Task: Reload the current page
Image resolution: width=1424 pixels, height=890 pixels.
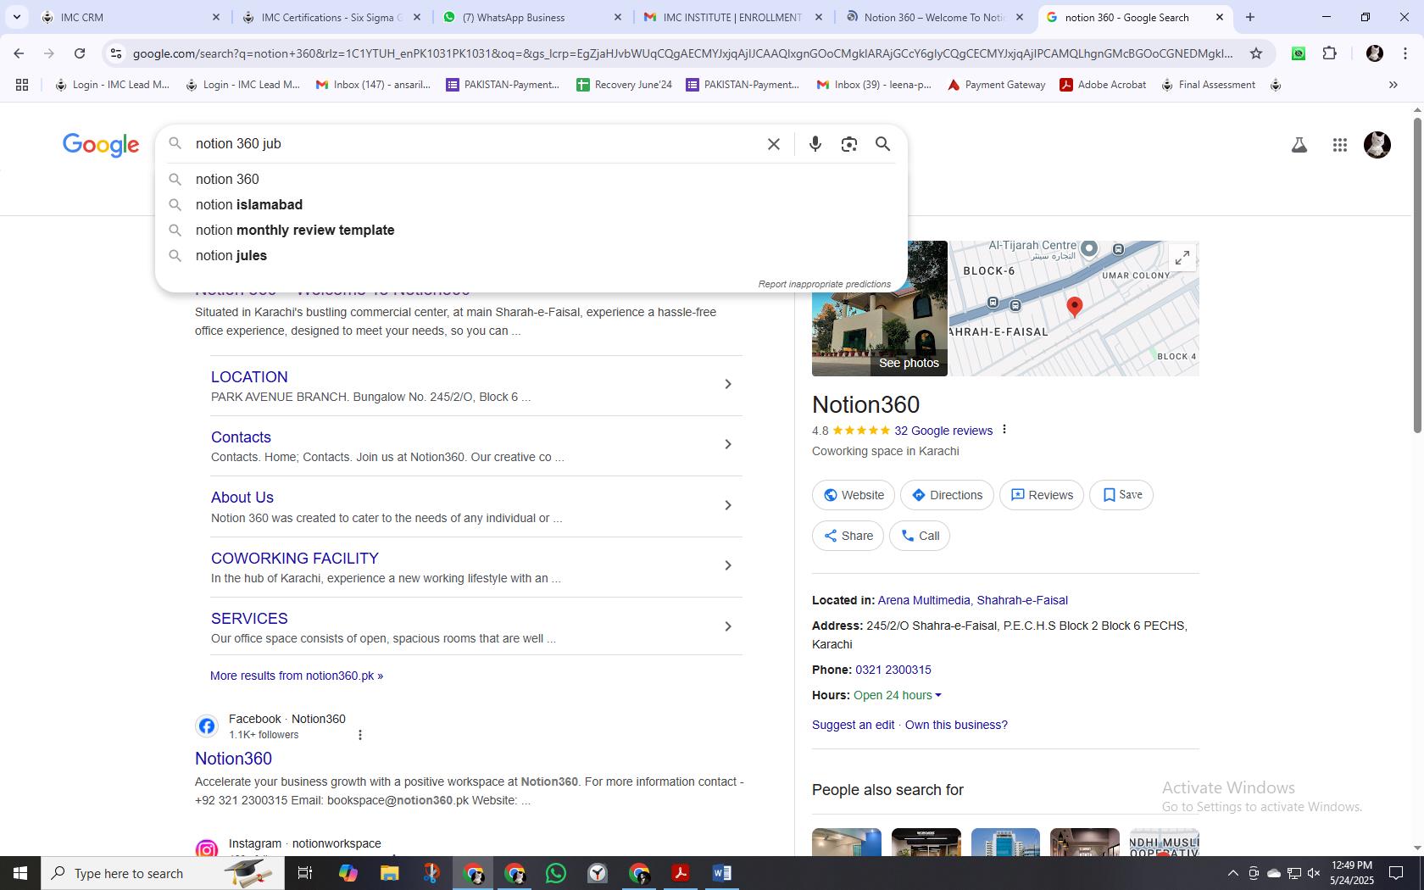Action: pyautogui.click(x=80, y=53)
